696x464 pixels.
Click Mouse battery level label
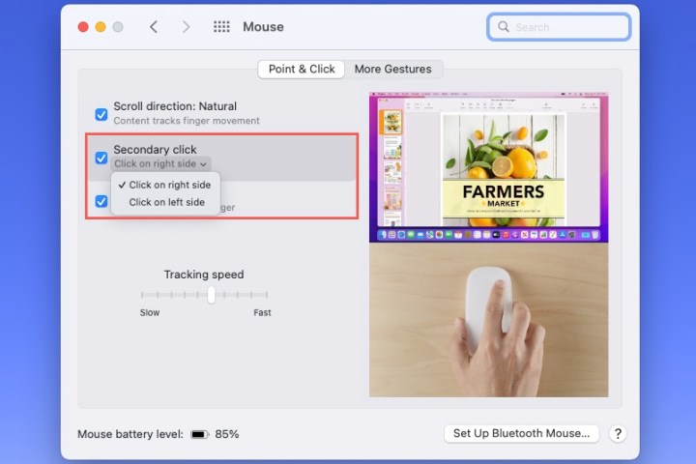(x=130, y=434)
